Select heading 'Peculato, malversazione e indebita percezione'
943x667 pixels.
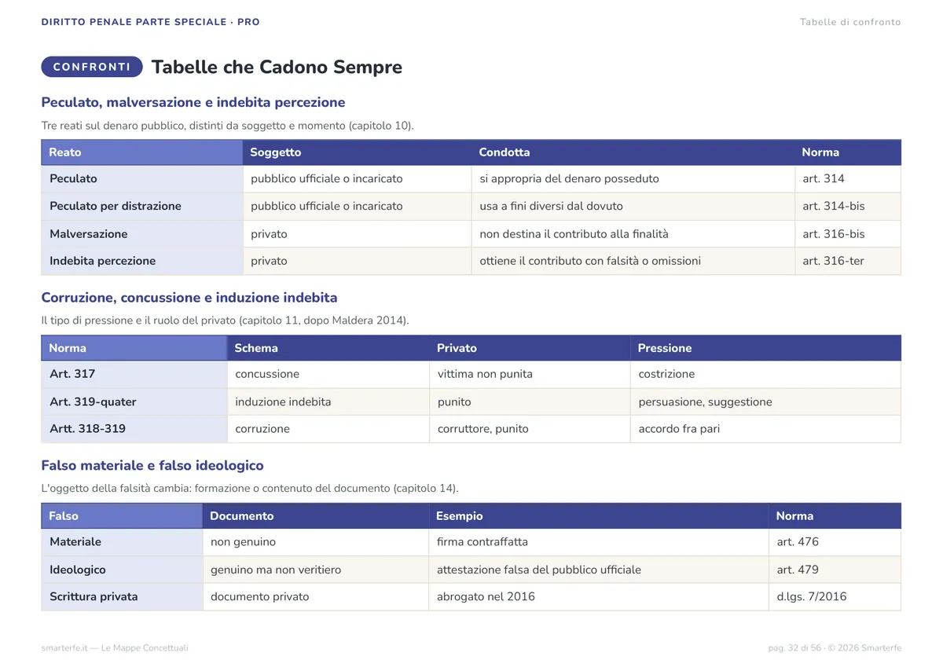pyautogui.click(x=193, y=102)
